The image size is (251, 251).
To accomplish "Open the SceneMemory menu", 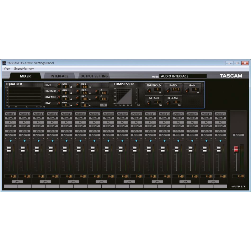I will tap(24, 68).
